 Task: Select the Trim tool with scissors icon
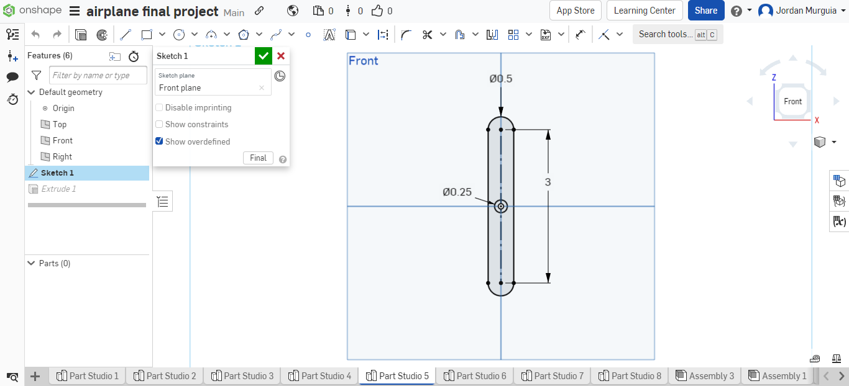426,34
